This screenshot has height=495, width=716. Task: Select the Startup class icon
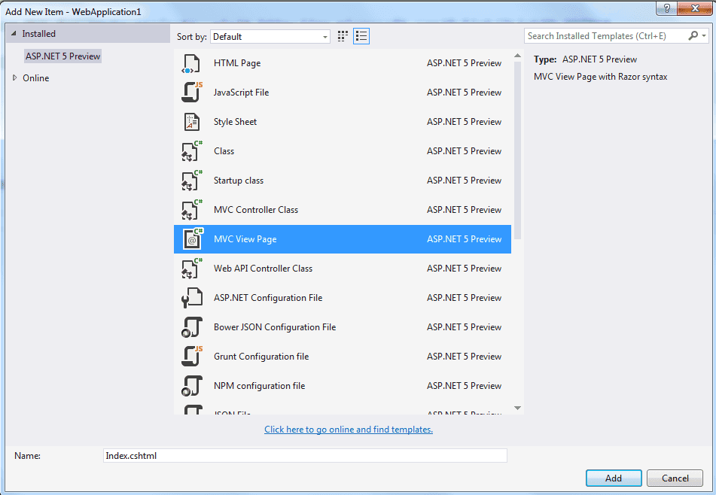tap(192, 181)
